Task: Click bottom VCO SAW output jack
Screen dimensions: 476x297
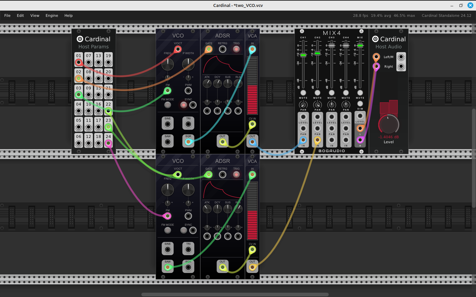Action: [168, 267]
